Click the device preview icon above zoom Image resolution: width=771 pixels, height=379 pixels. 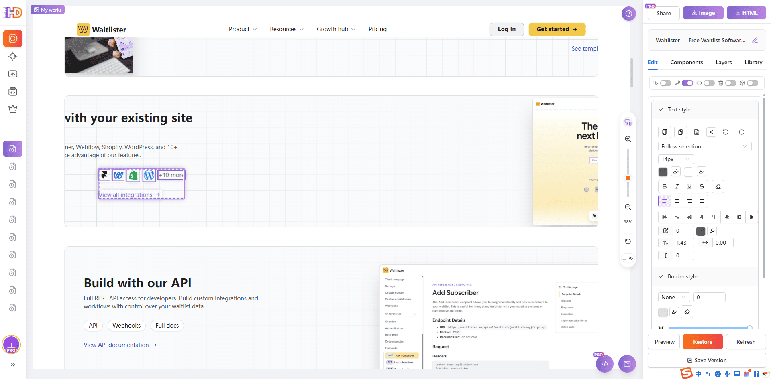point(628,122)
